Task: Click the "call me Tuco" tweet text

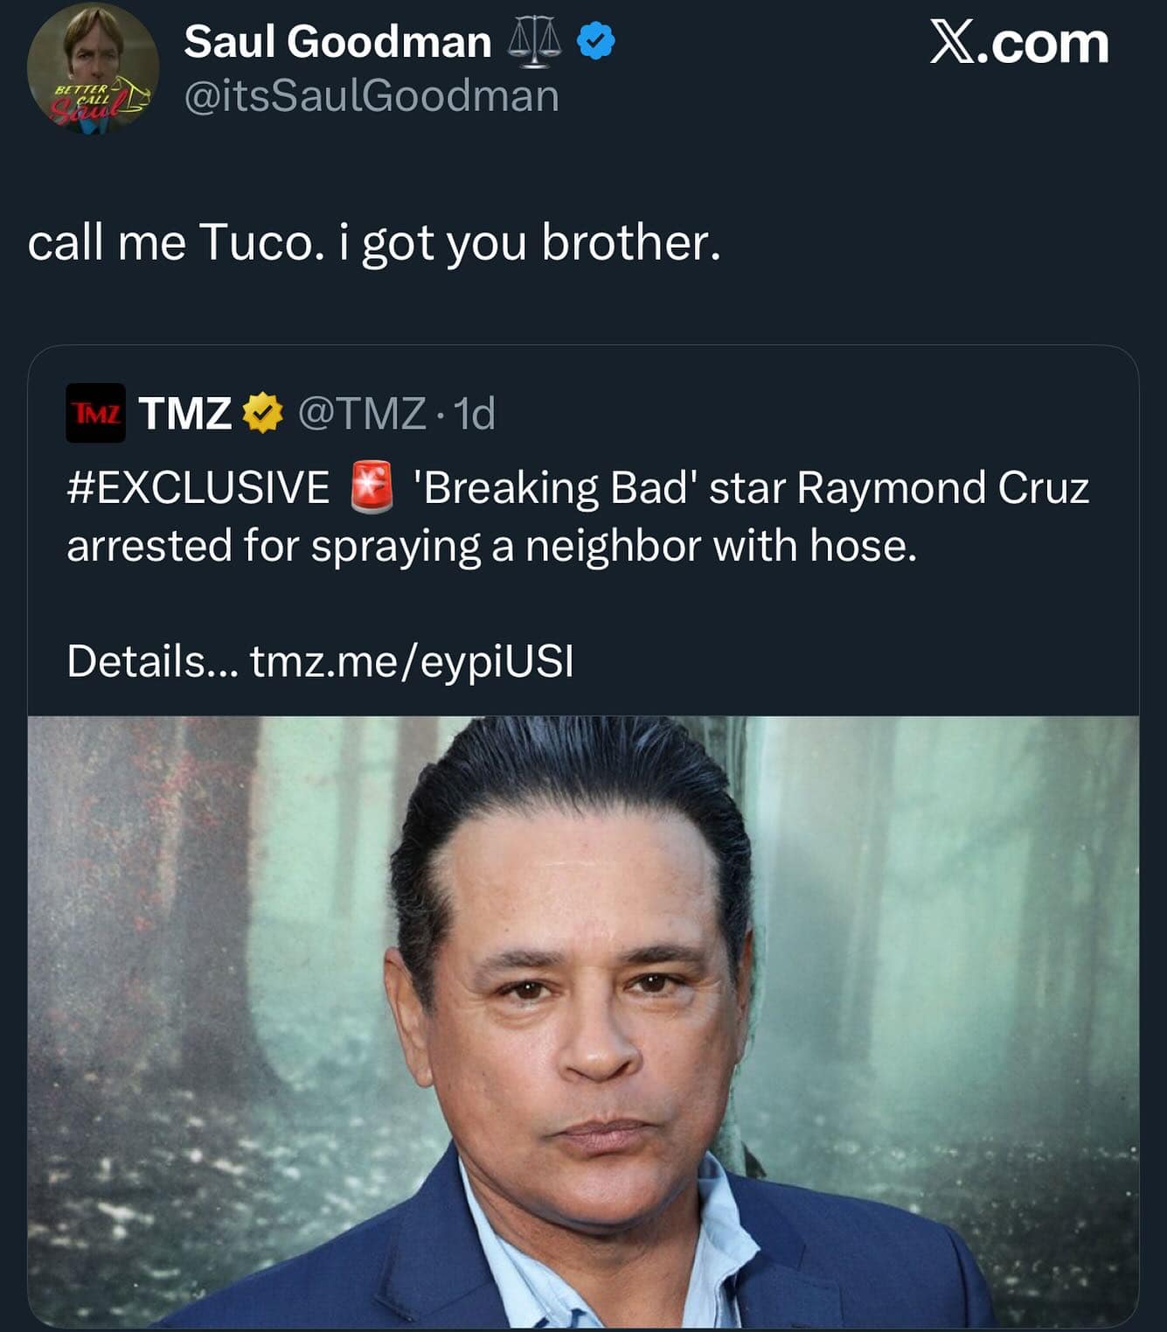Action: (374, 242)
